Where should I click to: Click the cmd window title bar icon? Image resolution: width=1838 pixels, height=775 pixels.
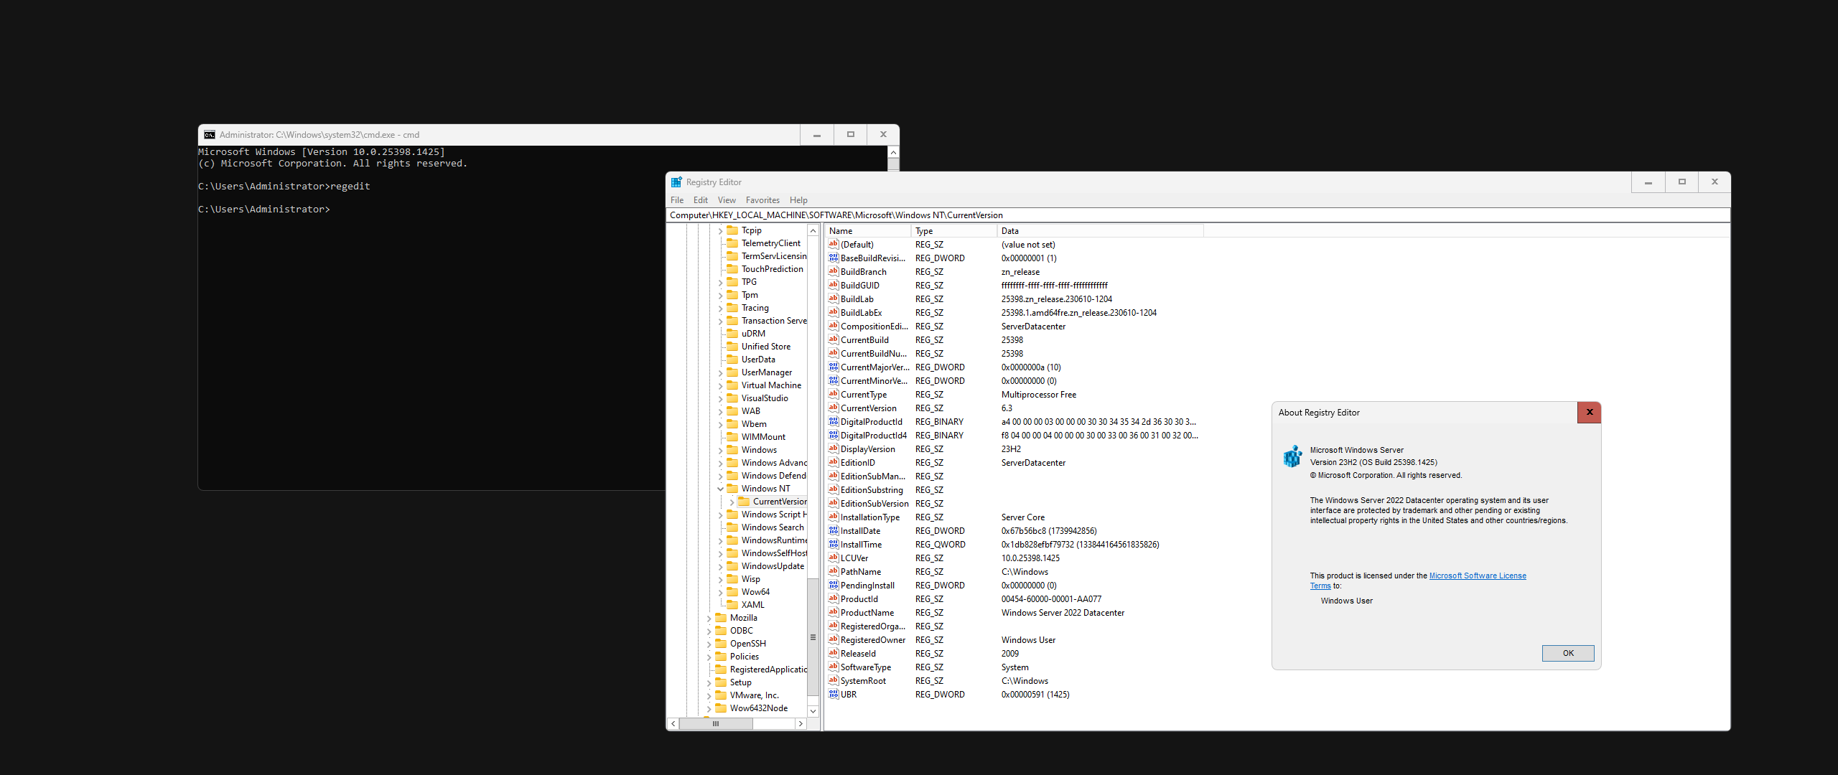click(x=210, y=135)
